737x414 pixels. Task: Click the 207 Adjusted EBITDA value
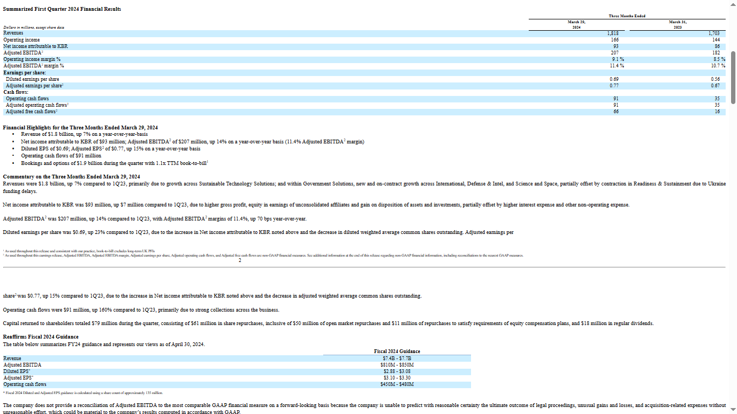pos(615,53)
